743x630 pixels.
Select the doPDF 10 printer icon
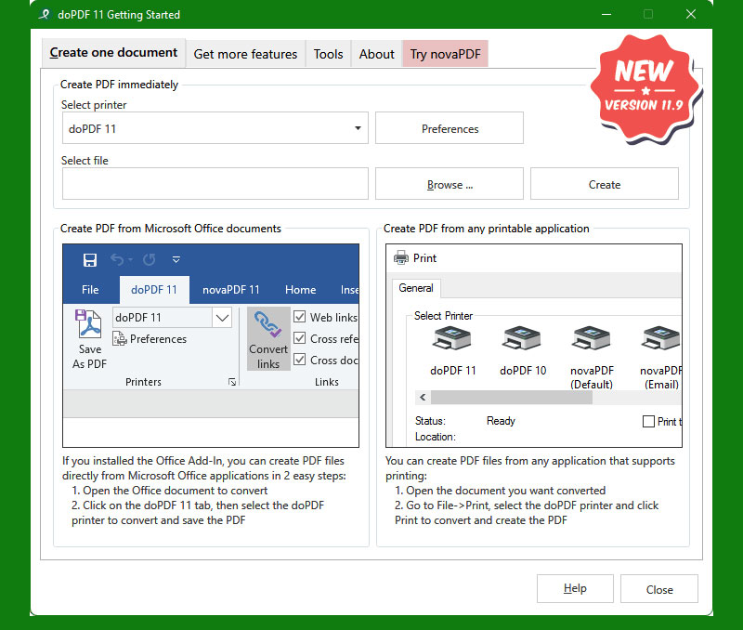point(521,338)
